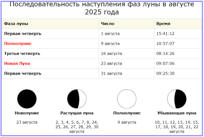The height and width of the screenshot is (137, 204).
Task: Click the 10:57:07 time cell
Action: (165, 44)
